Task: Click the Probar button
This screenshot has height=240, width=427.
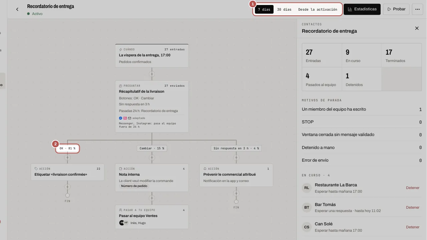Action: 396,9
